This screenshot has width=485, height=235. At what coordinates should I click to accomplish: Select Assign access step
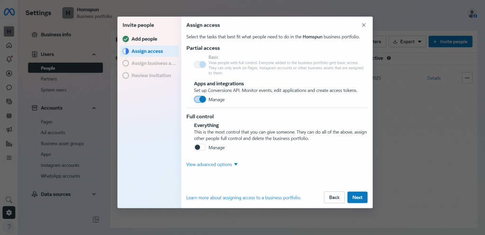(x=149, y=51)
